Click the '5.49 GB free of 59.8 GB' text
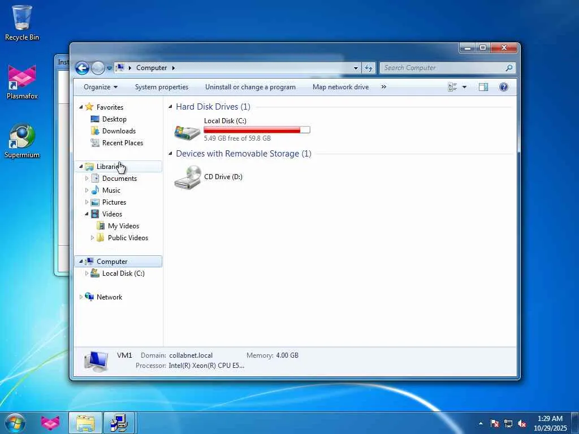Screen dimensions: 579x434 237,138
